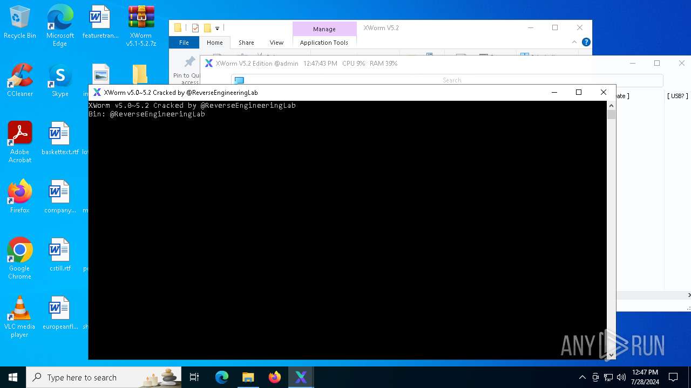Click the XWorm V5.2 Search field
Image resolution: width=691 pixels, height=388 pixels.
point(447,80)
